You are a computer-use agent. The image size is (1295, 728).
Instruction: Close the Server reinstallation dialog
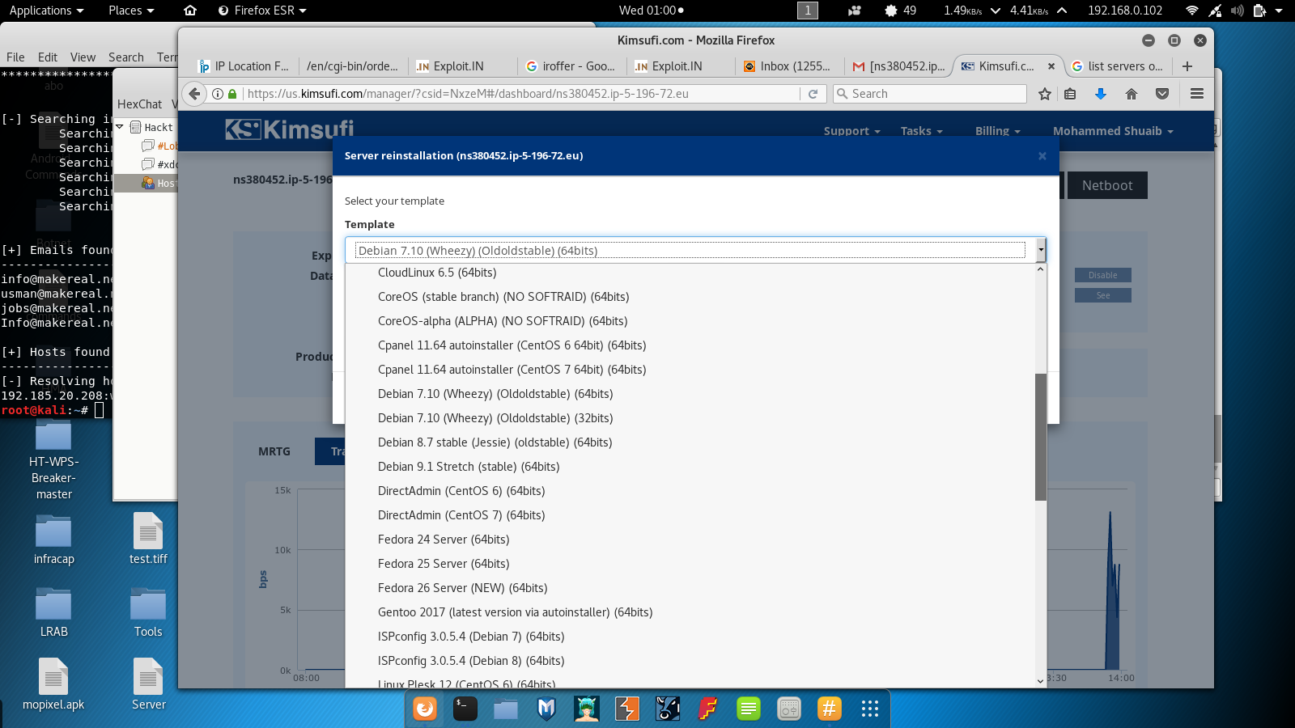tap(1042, 156)
